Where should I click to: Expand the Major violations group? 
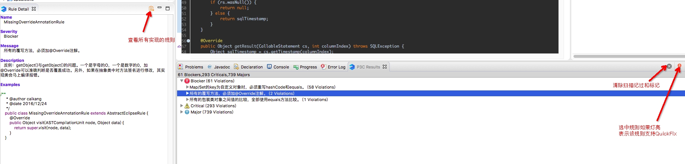point(182,112)
